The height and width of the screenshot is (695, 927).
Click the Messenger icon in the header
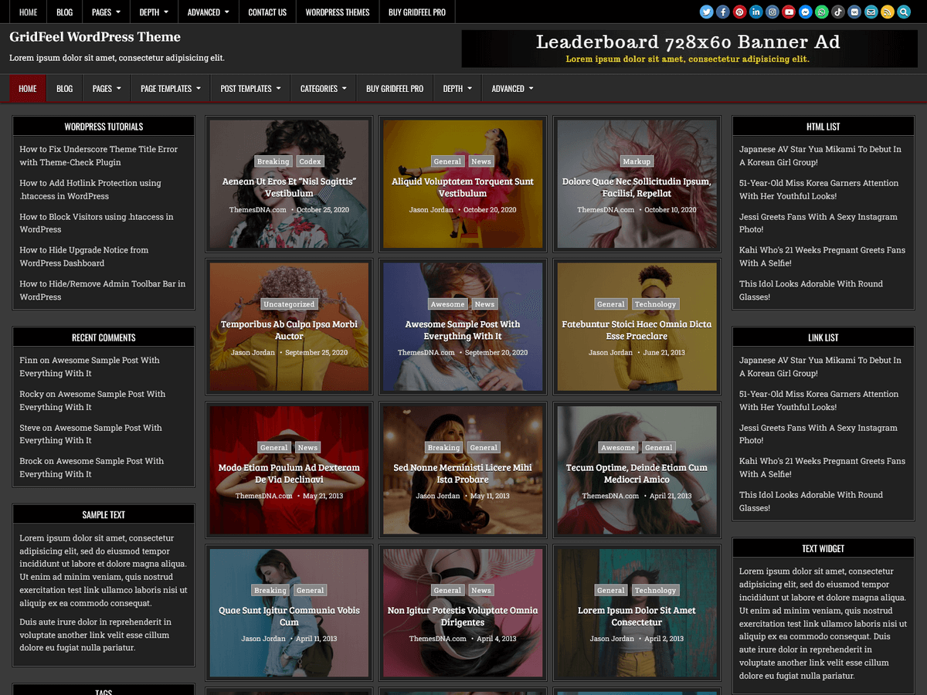(806, 12)
